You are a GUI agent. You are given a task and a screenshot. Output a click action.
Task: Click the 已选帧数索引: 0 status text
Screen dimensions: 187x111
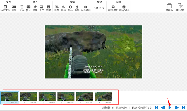[142, 108]
